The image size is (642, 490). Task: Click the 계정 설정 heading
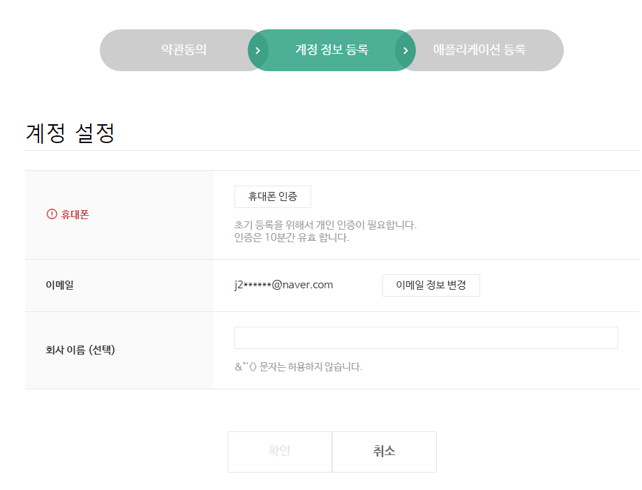click(x=70, y=133)
